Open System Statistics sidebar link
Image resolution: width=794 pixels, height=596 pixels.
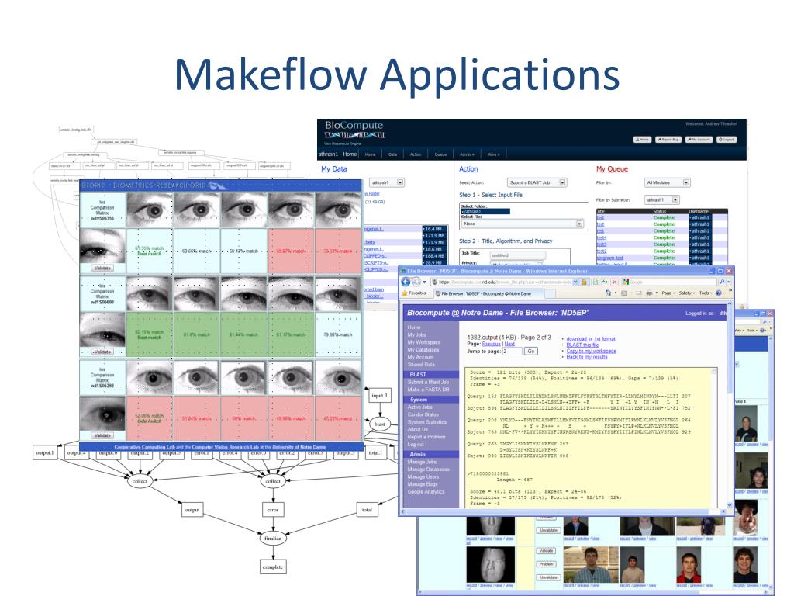click(427, 422)
